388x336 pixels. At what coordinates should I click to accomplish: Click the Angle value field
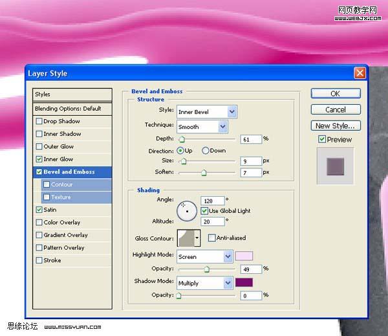click(213, 201)
